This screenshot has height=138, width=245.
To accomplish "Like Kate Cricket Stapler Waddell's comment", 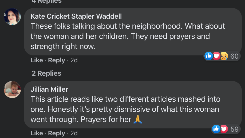I will 37,60.
